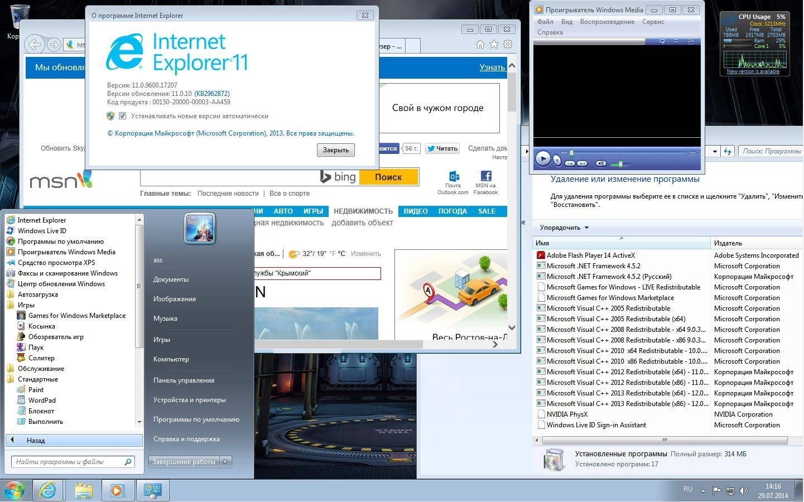Open the address bar history dropdown arrow
This screenshot has width=804, height=502.
pyautogui.click(x=715, y=151)
